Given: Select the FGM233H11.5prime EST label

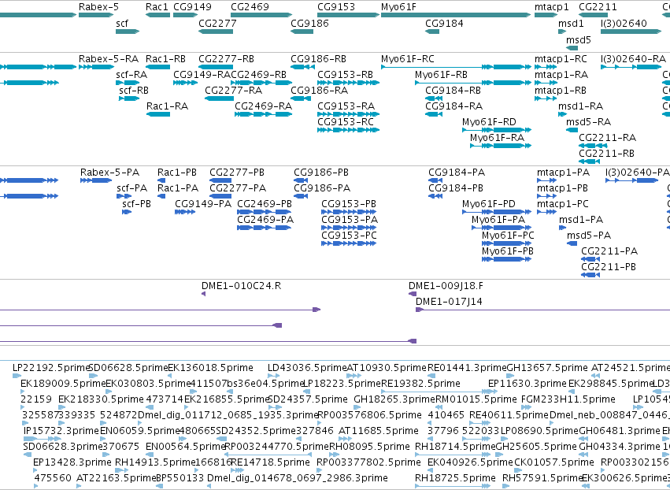Looking at the screenshot, I should 568,399.
